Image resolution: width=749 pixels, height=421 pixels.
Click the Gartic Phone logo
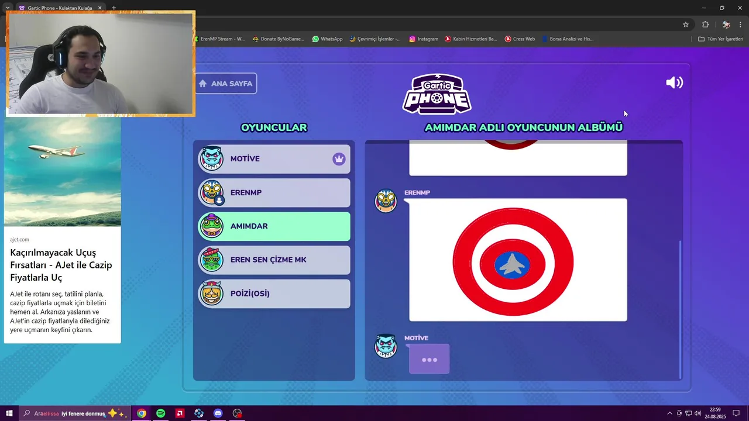coord(437,94)
